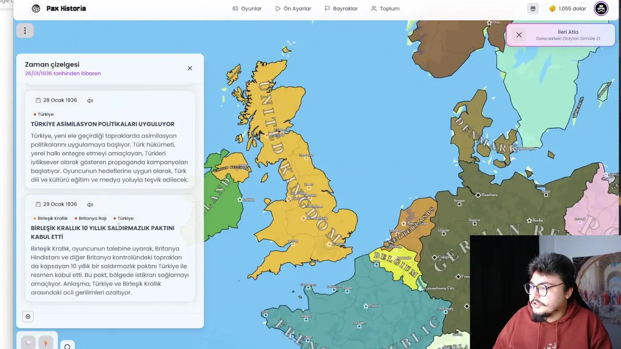Open the Bayraklar menu
The width and height of the screenshot is (621, 349).
341,9
